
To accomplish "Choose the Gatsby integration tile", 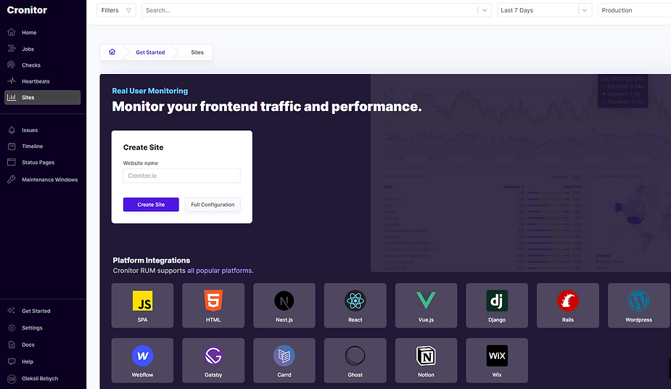I will click(213, 360).
